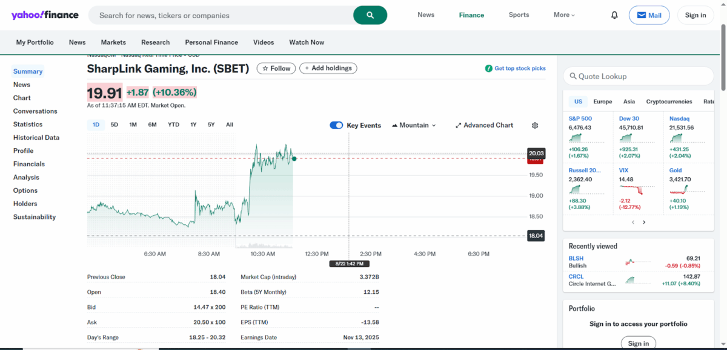Click the Add holdings button
The image size is (727, 350).
coord(328,68)
